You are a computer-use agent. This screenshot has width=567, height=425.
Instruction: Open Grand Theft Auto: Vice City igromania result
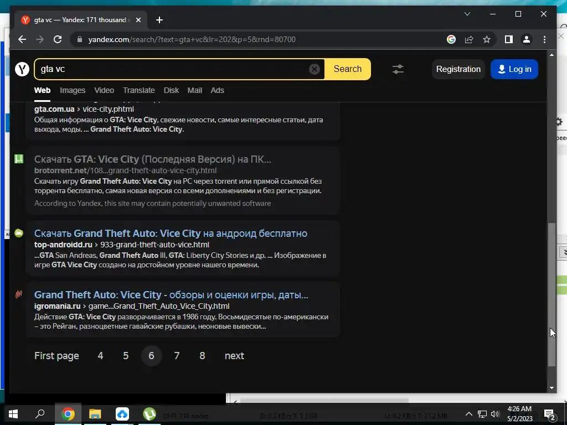171,295
